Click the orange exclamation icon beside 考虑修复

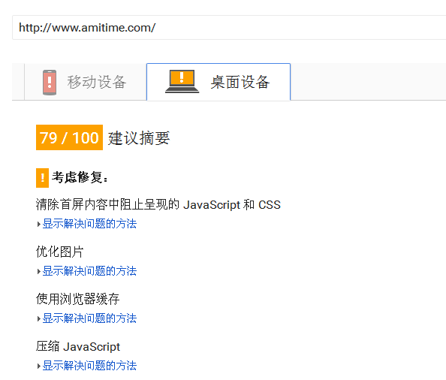point(42,178)
